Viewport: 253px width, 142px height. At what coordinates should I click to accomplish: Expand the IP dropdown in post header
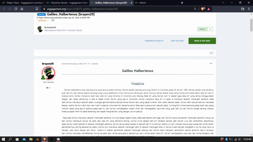click(x=90, y=64)
